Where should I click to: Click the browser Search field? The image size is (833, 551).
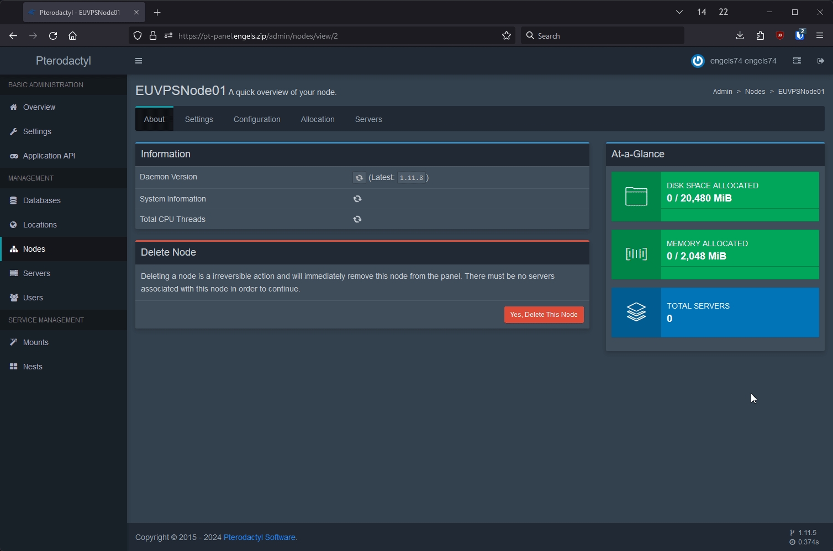602,36
